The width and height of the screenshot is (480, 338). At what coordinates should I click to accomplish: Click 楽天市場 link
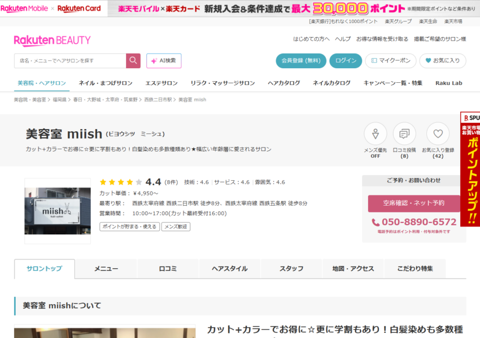(453, 21)
